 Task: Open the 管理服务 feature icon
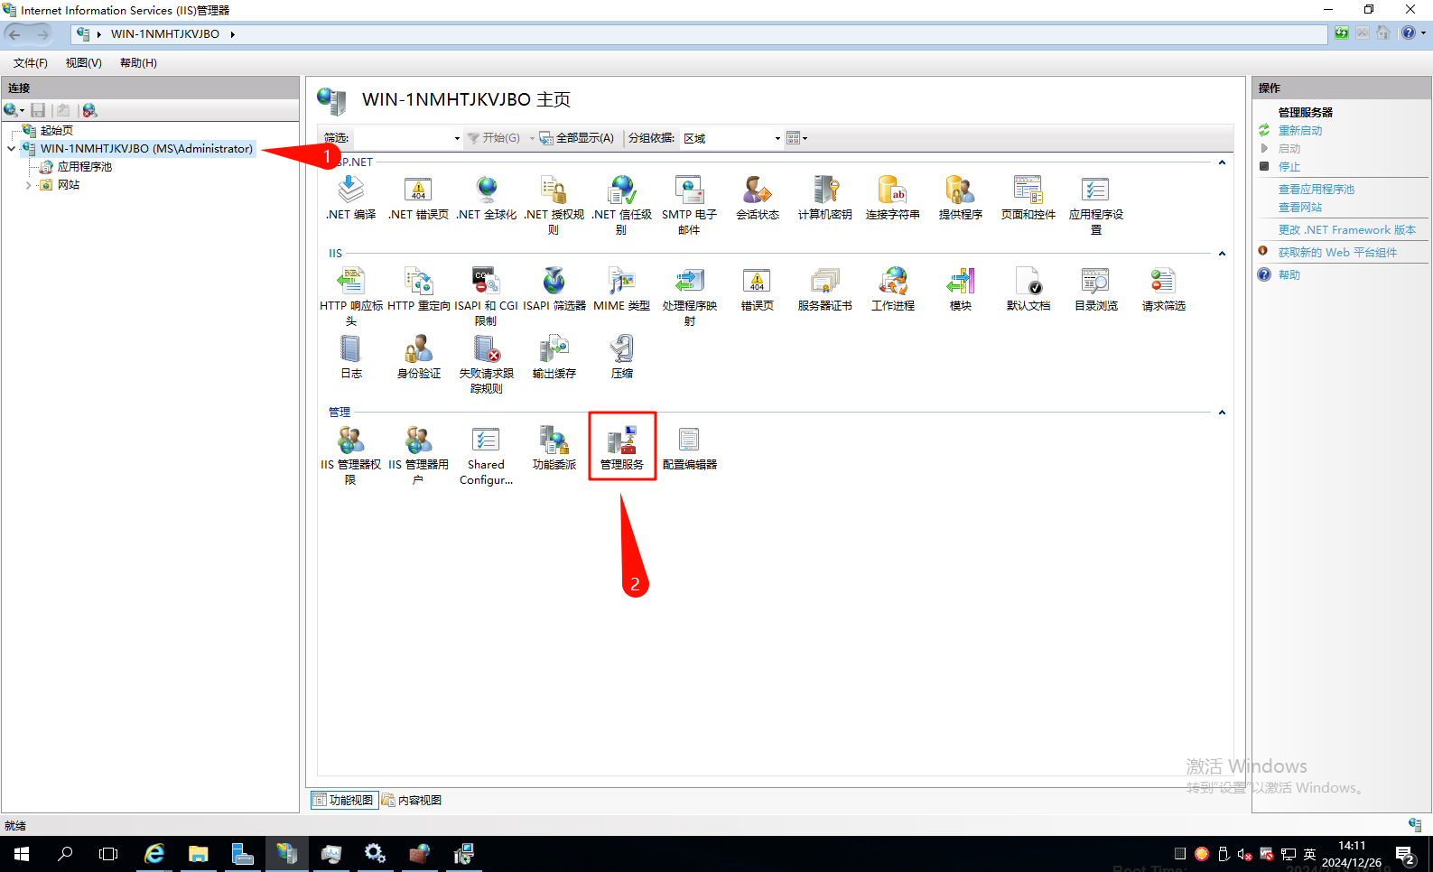[622, 448]
